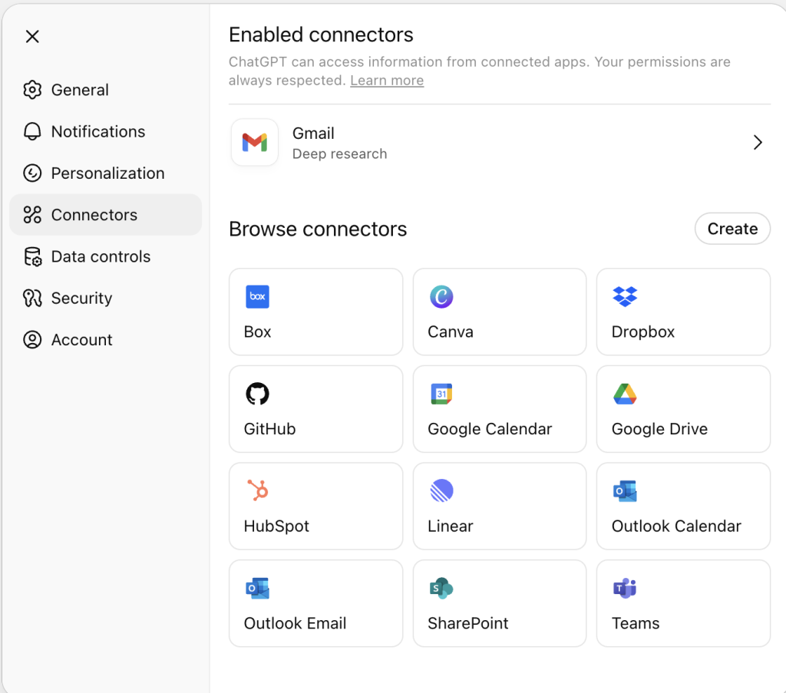Click the Teams logo icon
The height and width of the screenshot is (693, 786).
[x=625, y=589]
